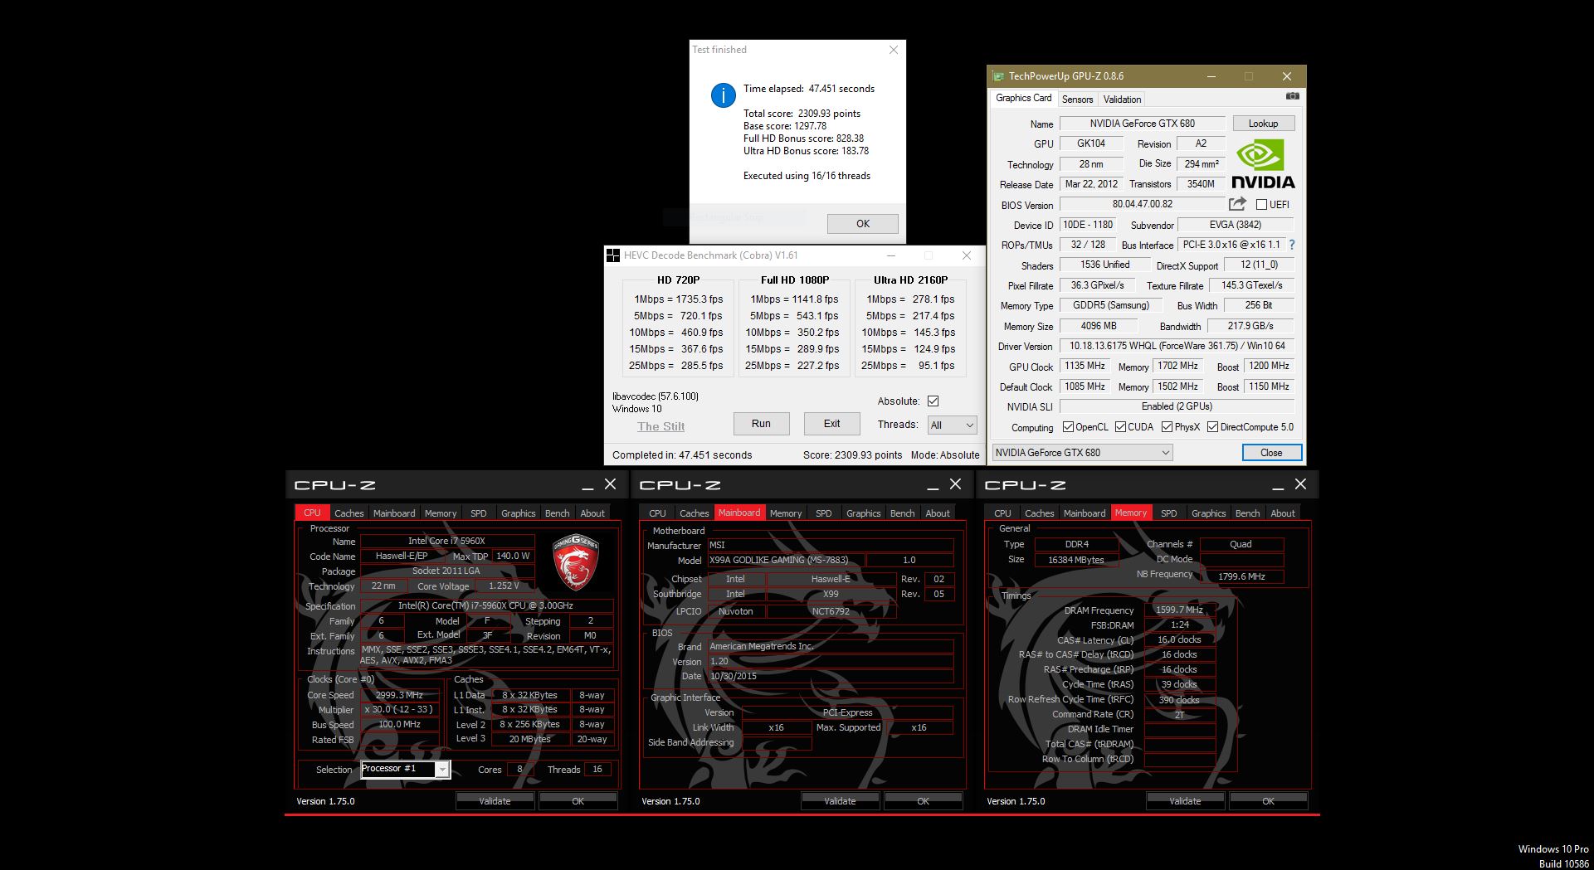The width and height of the screenshot is (1594, 870).
Task: Click the Core Voltage 1.252 V value
Action: [x=504, y=586]
